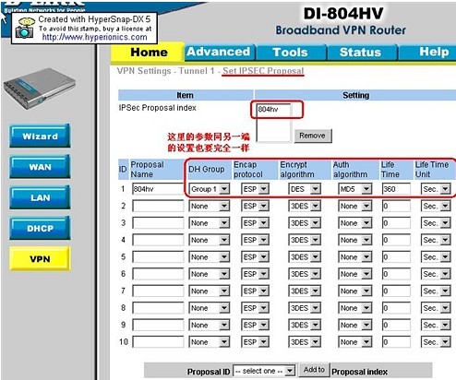The height and width of the screenshot is (380, 456).
Task: Click Life Time field in row 2
Action: click(396, 206)
